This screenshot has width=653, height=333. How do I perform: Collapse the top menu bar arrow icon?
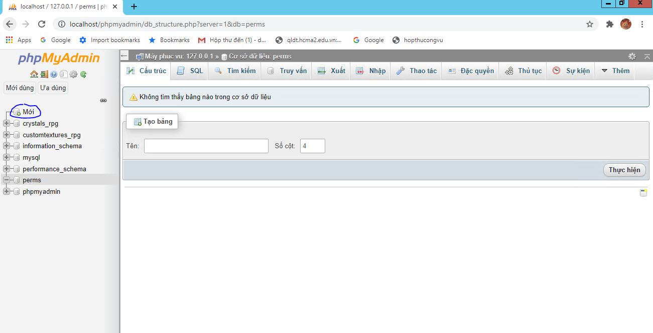(647, 56)
